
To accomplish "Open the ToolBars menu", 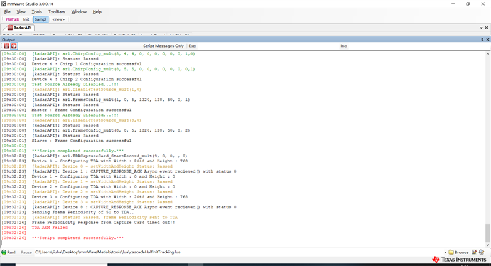I will pos(57,11).
